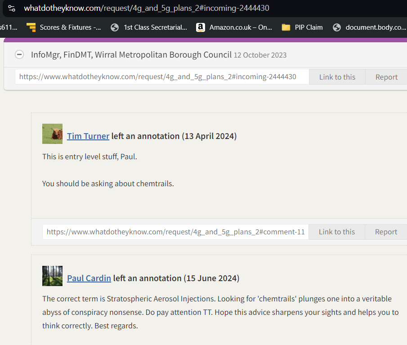The width and height of the screenshot is (407, 345).
Task: Click the 12 October 2023 response date
Action: [260, 55]
